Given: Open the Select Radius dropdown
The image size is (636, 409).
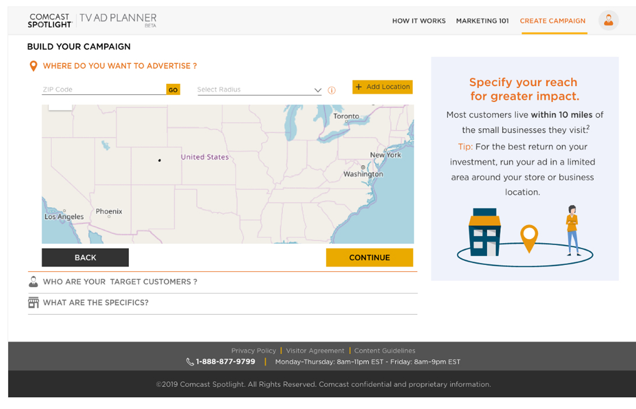Looking at the screenshot, I should pos(259,90).
